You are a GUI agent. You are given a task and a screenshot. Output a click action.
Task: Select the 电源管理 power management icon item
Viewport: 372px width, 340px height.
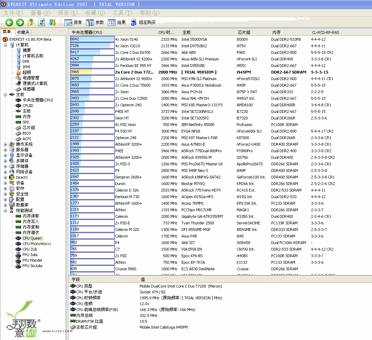[x=18, y=78]
